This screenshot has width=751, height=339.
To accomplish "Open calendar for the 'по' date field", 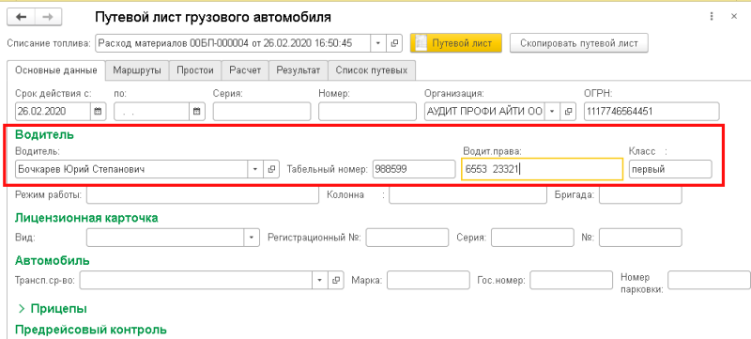I will click(x=197, y=112).
